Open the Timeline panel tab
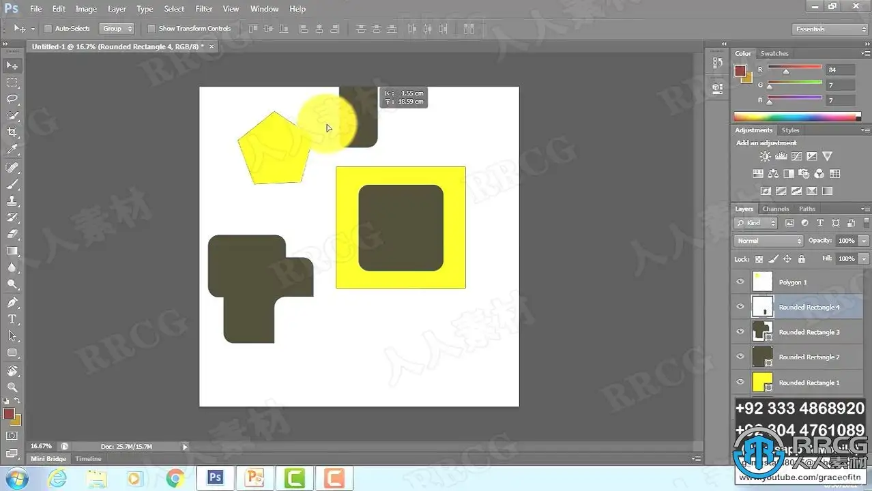The image size is (872, 491). point(88,459)
